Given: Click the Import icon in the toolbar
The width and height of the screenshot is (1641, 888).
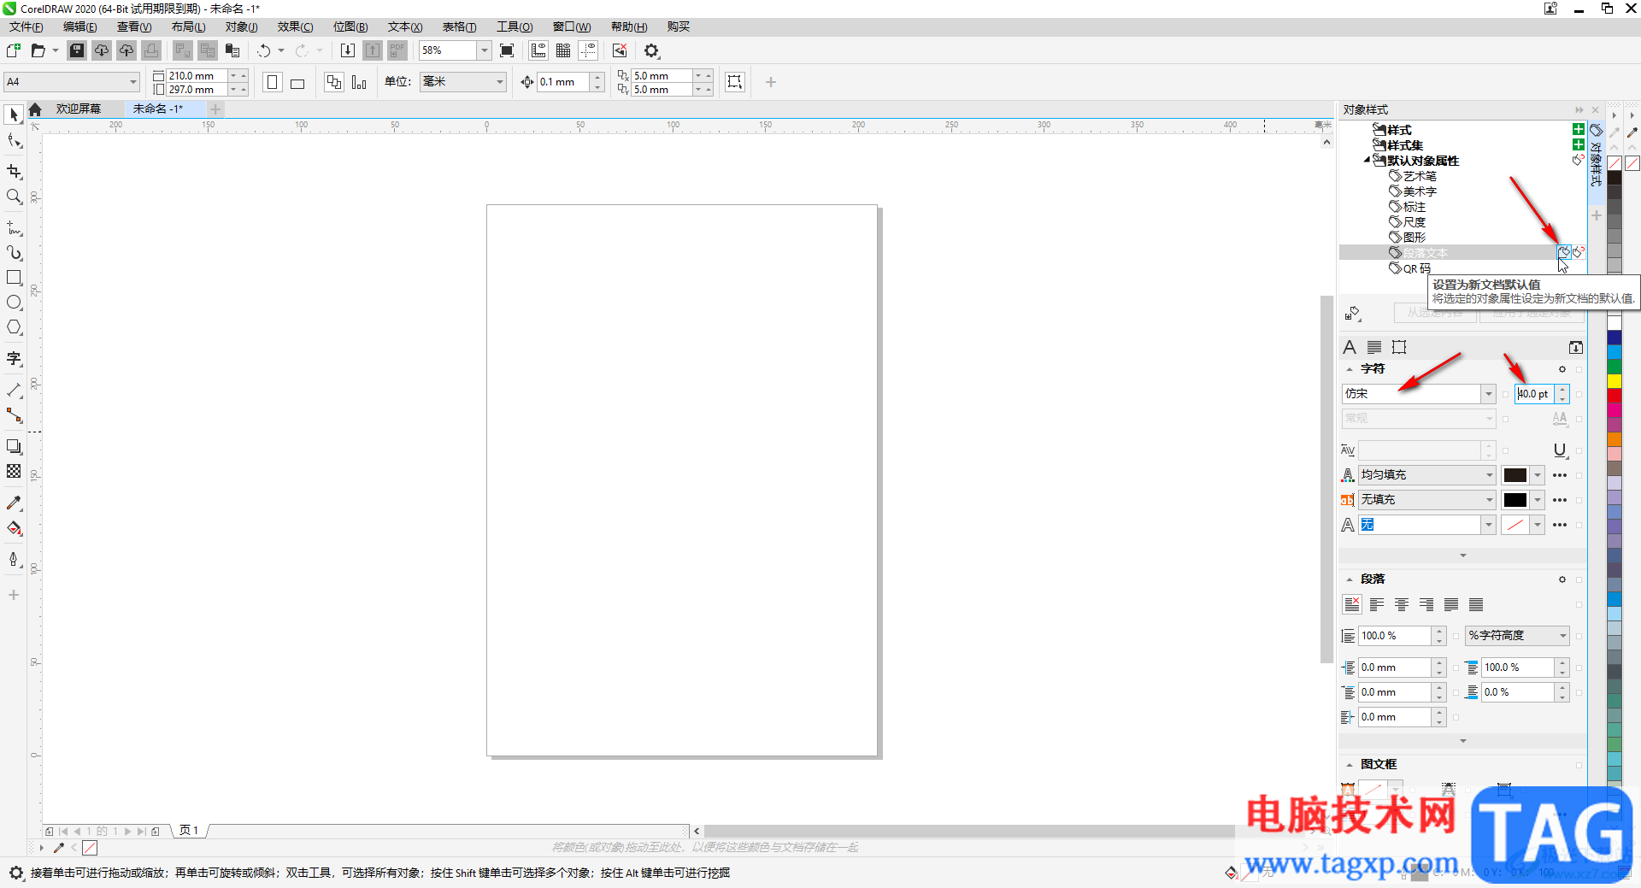Looking at the screenshot, I should pyautogui.click(x=348, y=50).
